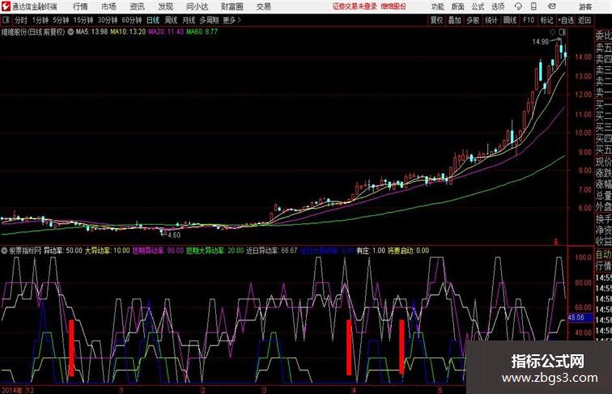
Task: Switch to the 30分钟 period tab
Action: 108,20
